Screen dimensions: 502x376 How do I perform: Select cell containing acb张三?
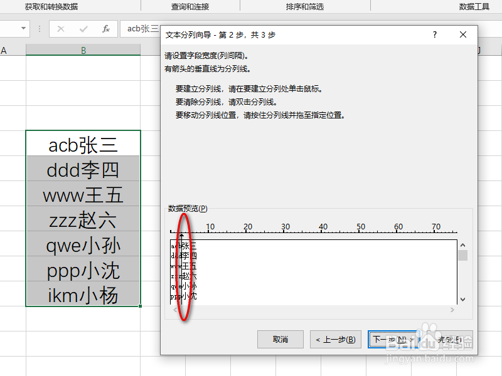pos(83,144)
